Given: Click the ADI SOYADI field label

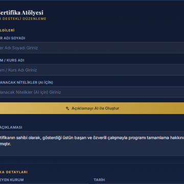Looking at the screenshot, I should [x=13, y=38].
